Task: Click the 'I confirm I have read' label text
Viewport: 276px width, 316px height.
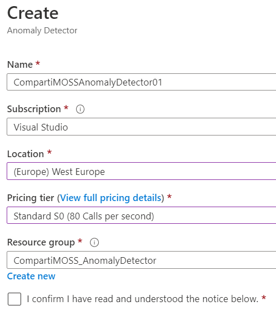Action: tap(143, 299)
